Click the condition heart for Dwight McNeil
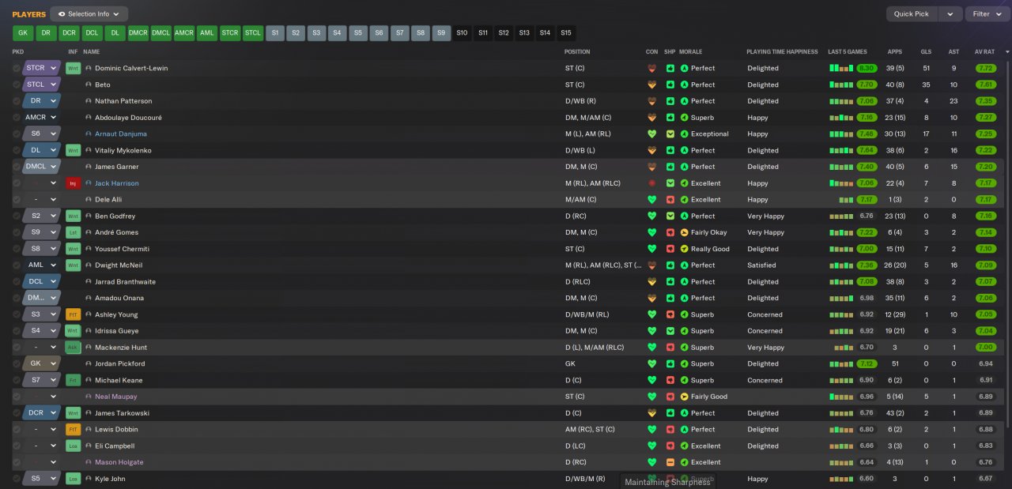 [x=652, y=265]
